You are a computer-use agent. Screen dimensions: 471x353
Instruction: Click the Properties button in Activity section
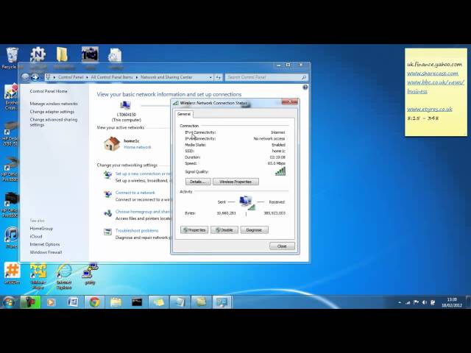point(194,230)
